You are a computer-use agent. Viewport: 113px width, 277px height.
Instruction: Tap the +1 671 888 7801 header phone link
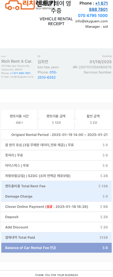tap(98, 6)
